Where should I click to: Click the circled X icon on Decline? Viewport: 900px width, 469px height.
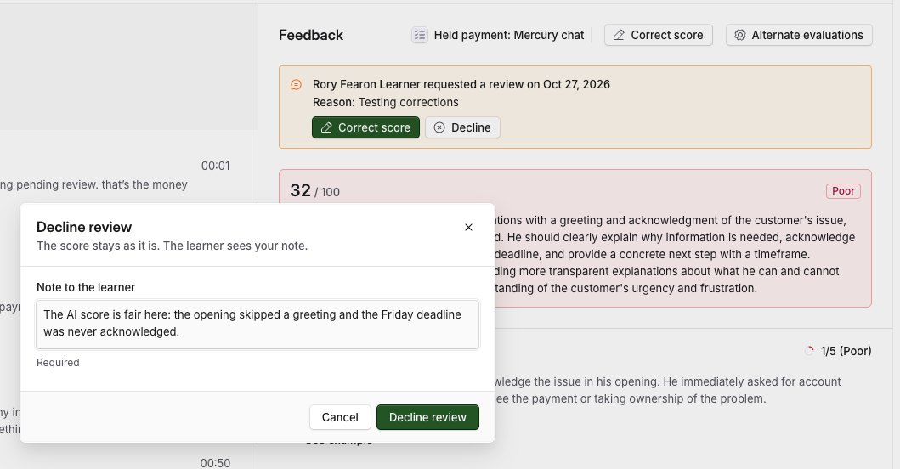click(x=439, y=127)
